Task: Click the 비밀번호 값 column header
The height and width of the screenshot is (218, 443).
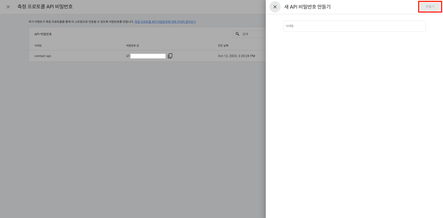Action: click(133, 46)
